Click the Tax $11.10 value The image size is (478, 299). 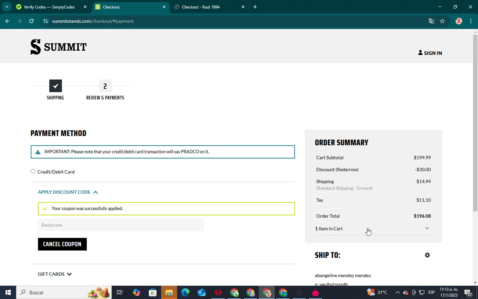click(424, 200)
